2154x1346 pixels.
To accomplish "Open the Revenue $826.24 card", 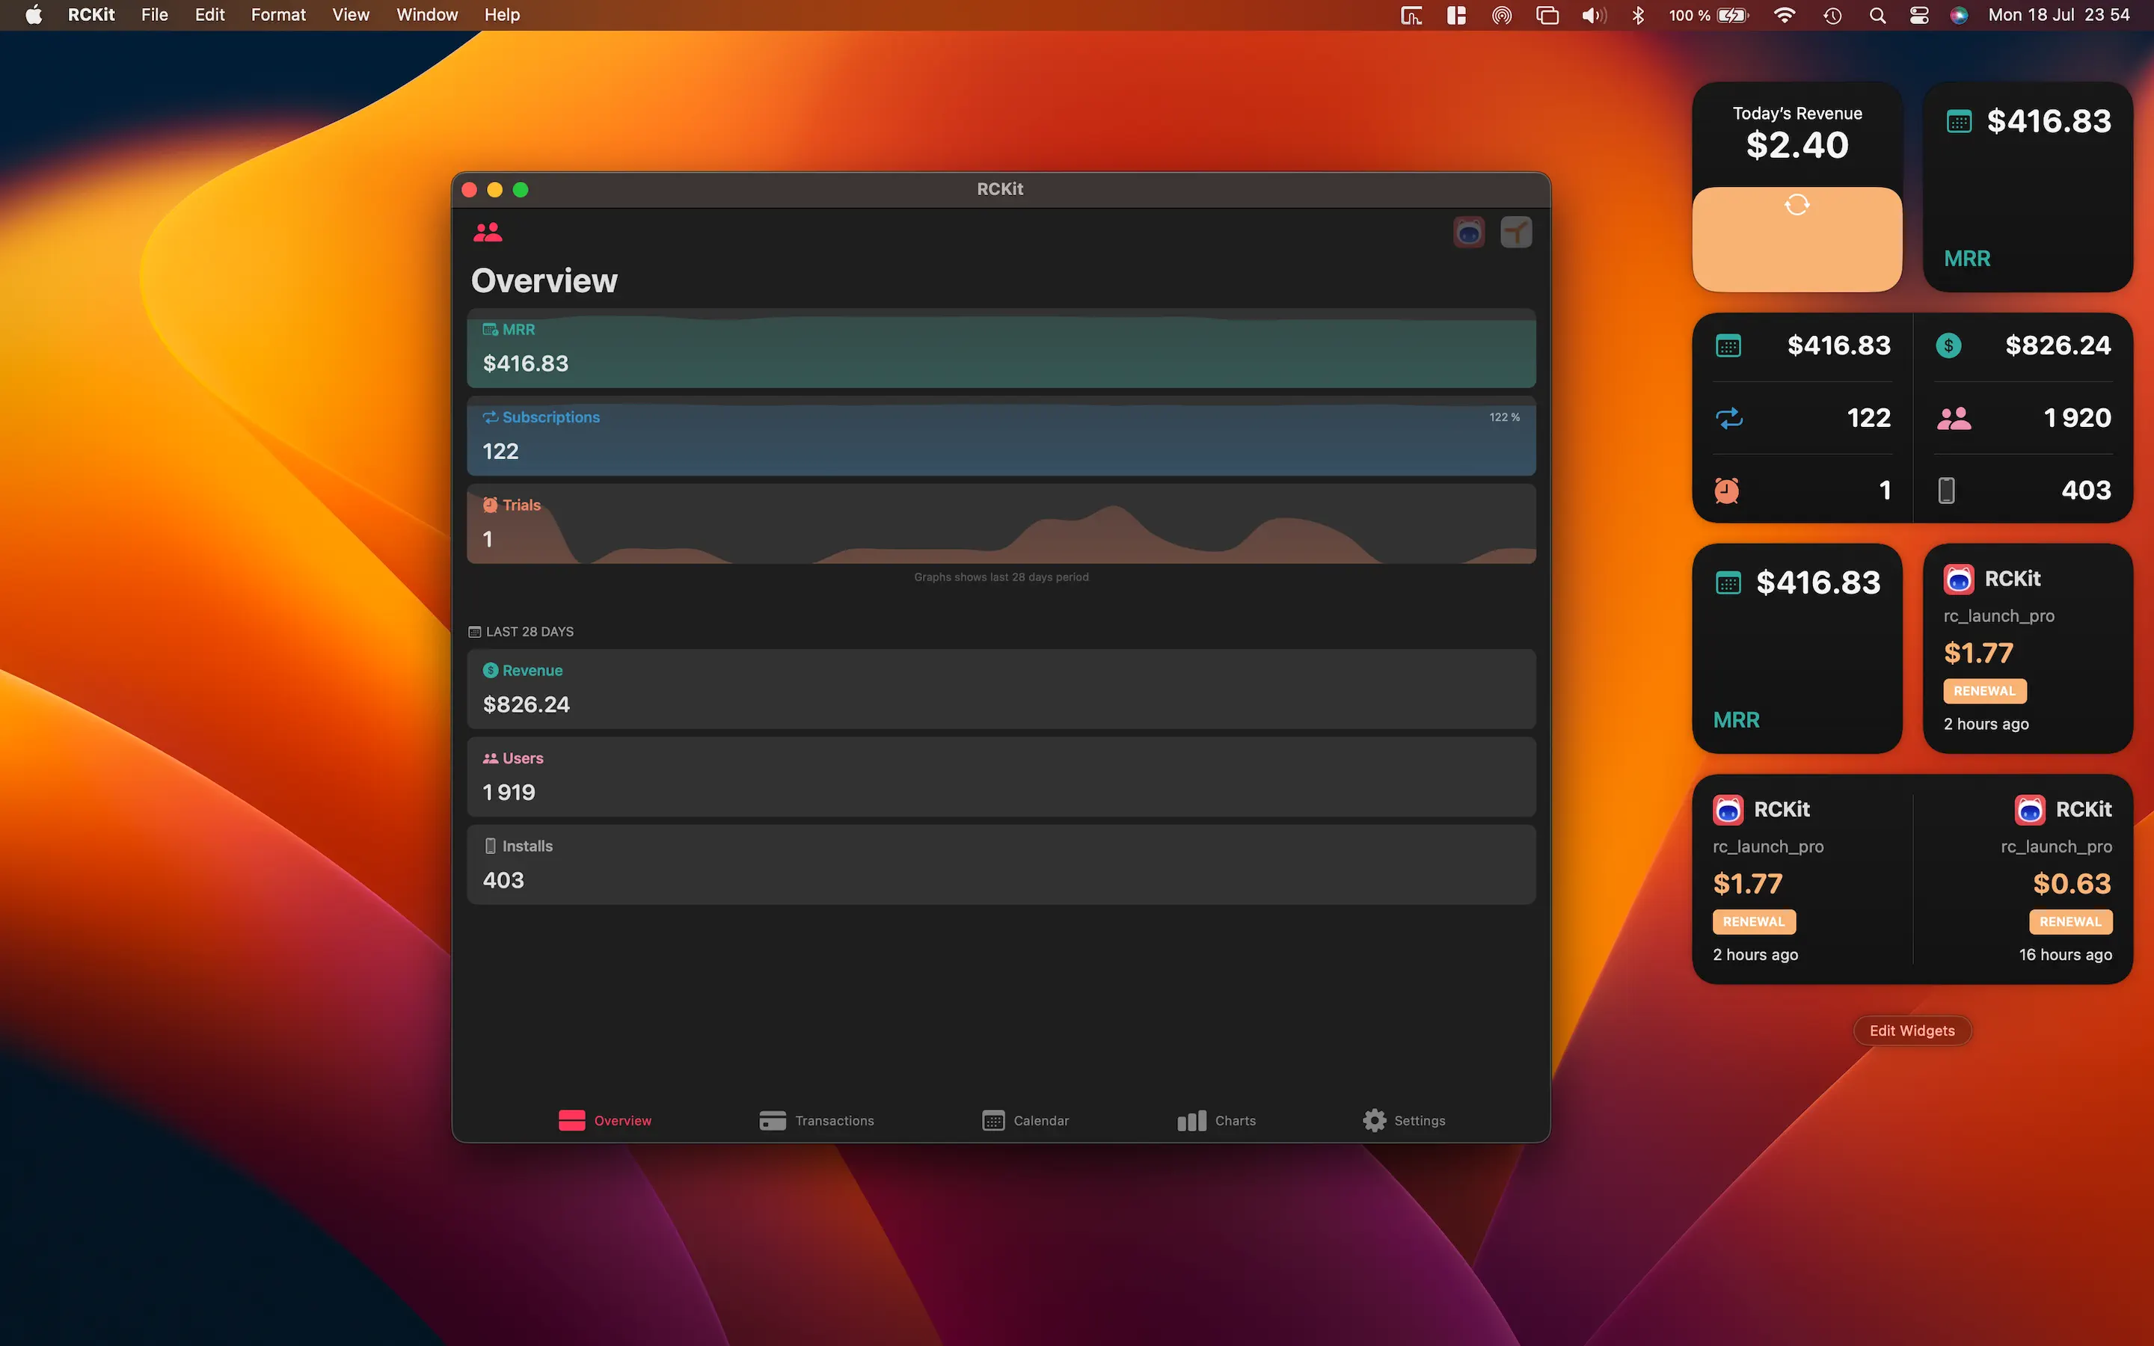I will click(x=1001, y=689).
